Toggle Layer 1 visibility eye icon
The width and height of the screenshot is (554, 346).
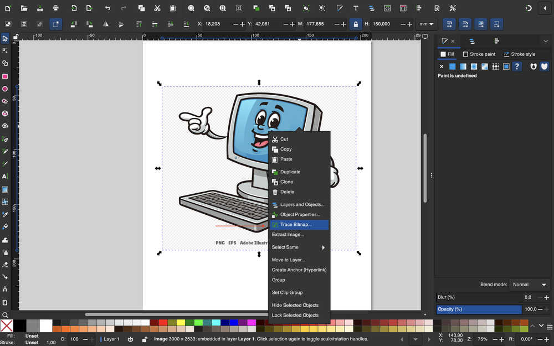pyautogui.click(x=130, y=339)
